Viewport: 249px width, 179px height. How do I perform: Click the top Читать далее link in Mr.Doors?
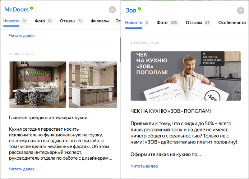coord(22,35)
